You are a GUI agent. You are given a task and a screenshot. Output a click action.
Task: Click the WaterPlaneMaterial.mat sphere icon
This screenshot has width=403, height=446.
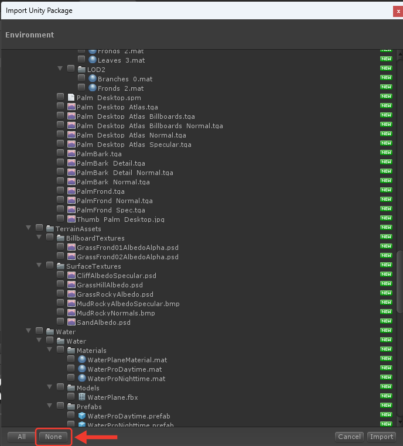coord(81,359)
